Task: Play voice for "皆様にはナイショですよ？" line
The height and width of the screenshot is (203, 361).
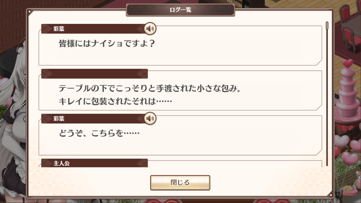Action: (150, 28)
